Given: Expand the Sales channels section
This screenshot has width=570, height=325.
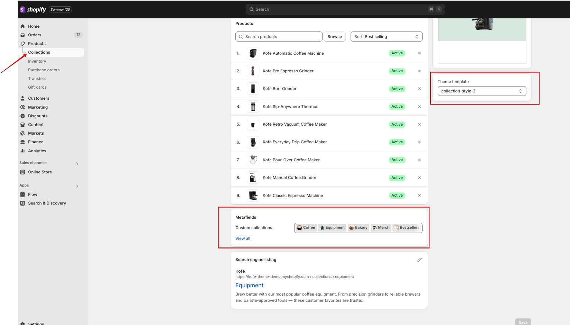Looking at the screenshot, I should 77,164.
